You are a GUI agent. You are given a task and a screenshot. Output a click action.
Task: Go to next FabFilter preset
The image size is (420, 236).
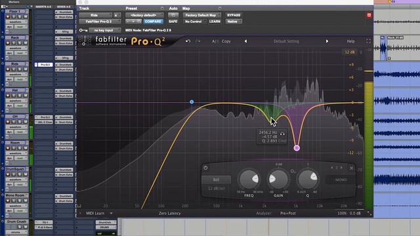click(x=327, y=41)
